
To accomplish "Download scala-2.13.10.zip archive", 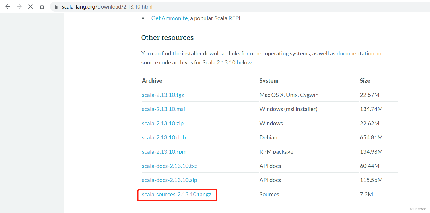I will click(163, 123).
